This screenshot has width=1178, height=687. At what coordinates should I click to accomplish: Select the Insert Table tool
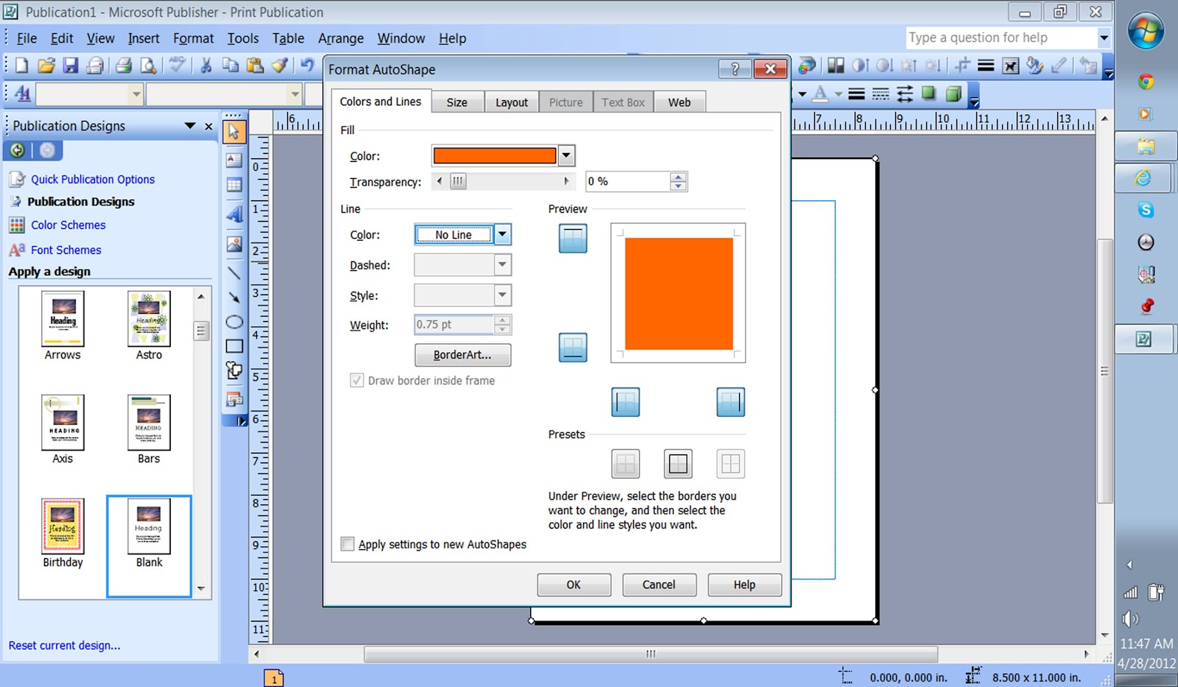(x=234, y=185)
